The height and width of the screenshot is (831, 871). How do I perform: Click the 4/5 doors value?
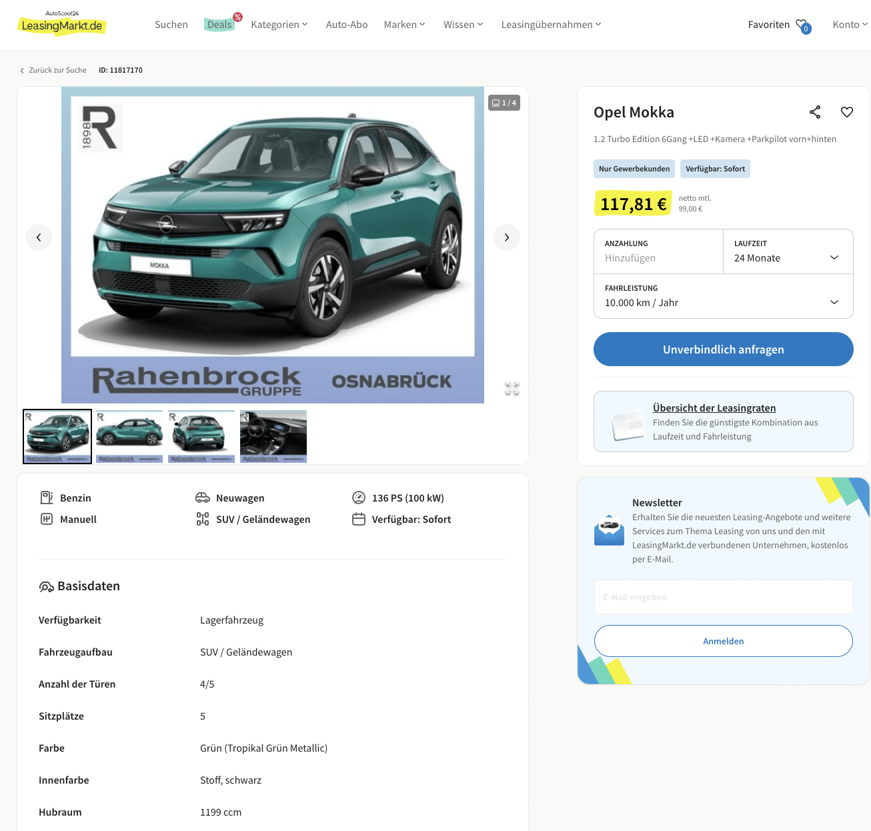[x=207, y=684]
